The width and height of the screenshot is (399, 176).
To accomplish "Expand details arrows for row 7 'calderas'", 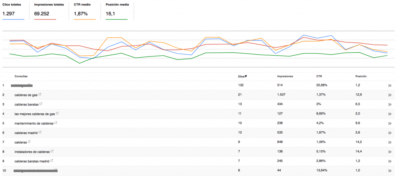I will click(x=390, y=143).
